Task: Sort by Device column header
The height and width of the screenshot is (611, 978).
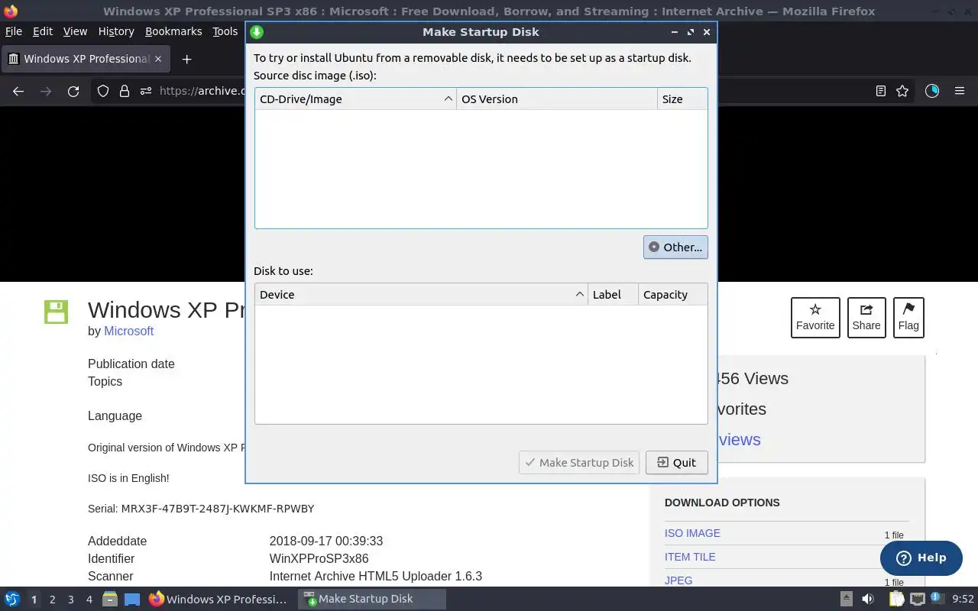Action: (422, 295)
